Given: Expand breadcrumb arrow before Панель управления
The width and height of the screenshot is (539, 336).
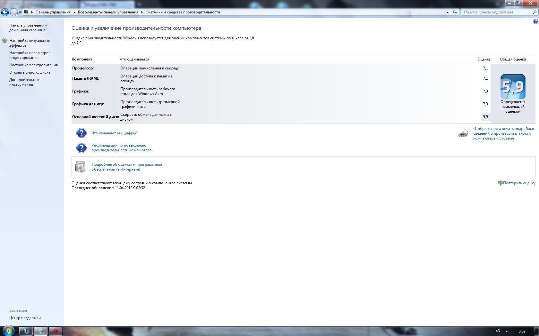Looking at the screenshot, I should pyautogui.click(x=32, y=12).
